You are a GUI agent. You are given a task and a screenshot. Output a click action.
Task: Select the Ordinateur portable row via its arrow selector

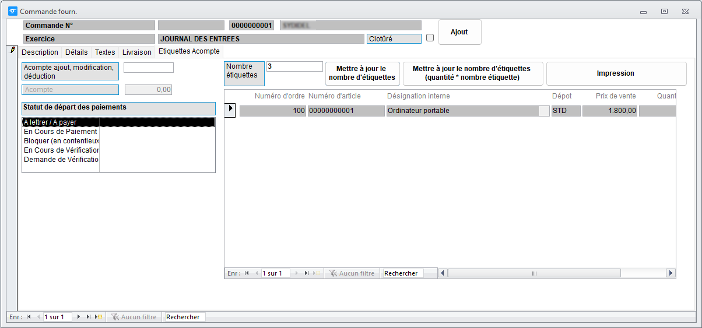(230, 109)
